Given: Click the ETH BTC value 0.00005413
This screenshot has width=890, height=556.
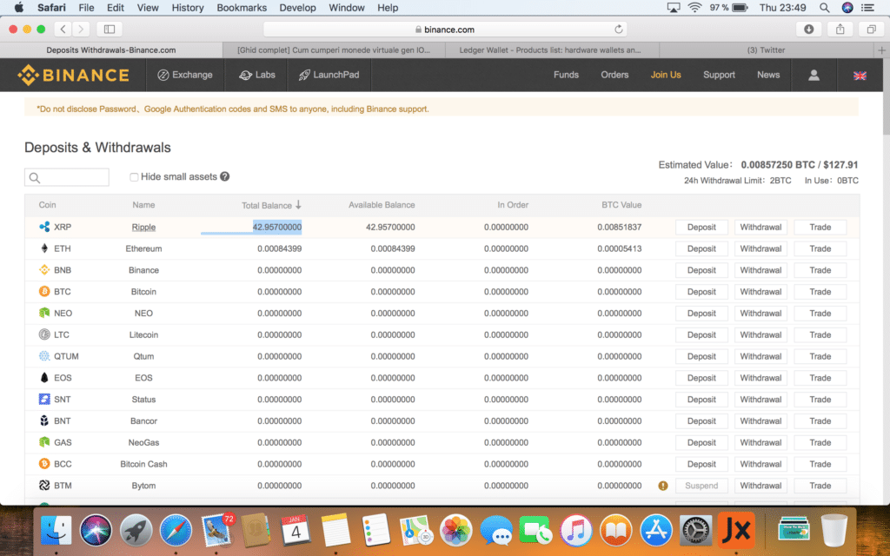Looking at the screenshot, I should pos(619,248).
